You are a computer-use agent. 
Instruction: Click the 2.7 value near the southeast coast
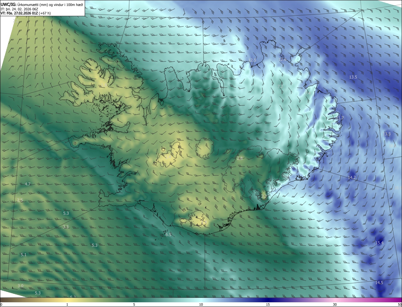264,197
